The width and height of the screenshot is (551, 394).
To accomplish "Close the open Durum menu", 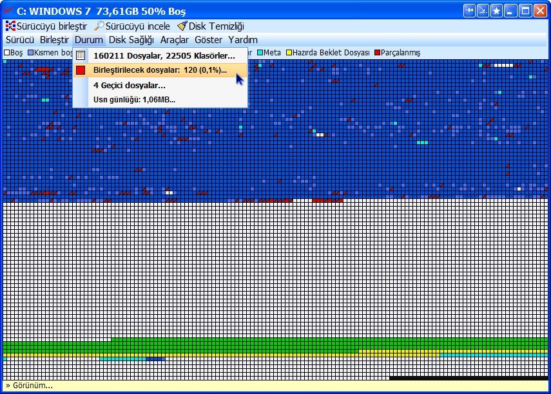I will click(x=88, y=40).
